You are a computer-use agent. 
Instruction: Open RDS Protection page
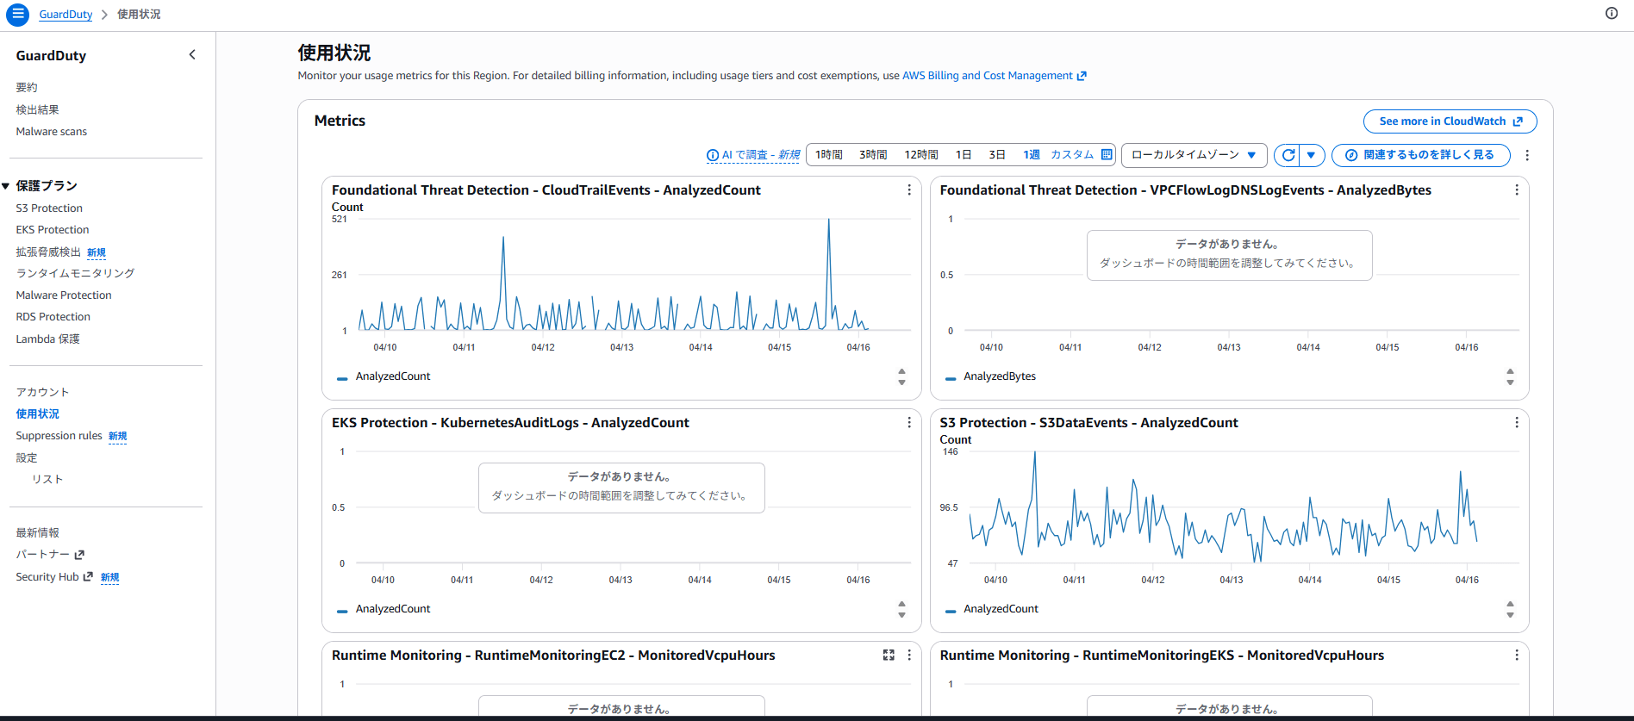coord(53,317)
